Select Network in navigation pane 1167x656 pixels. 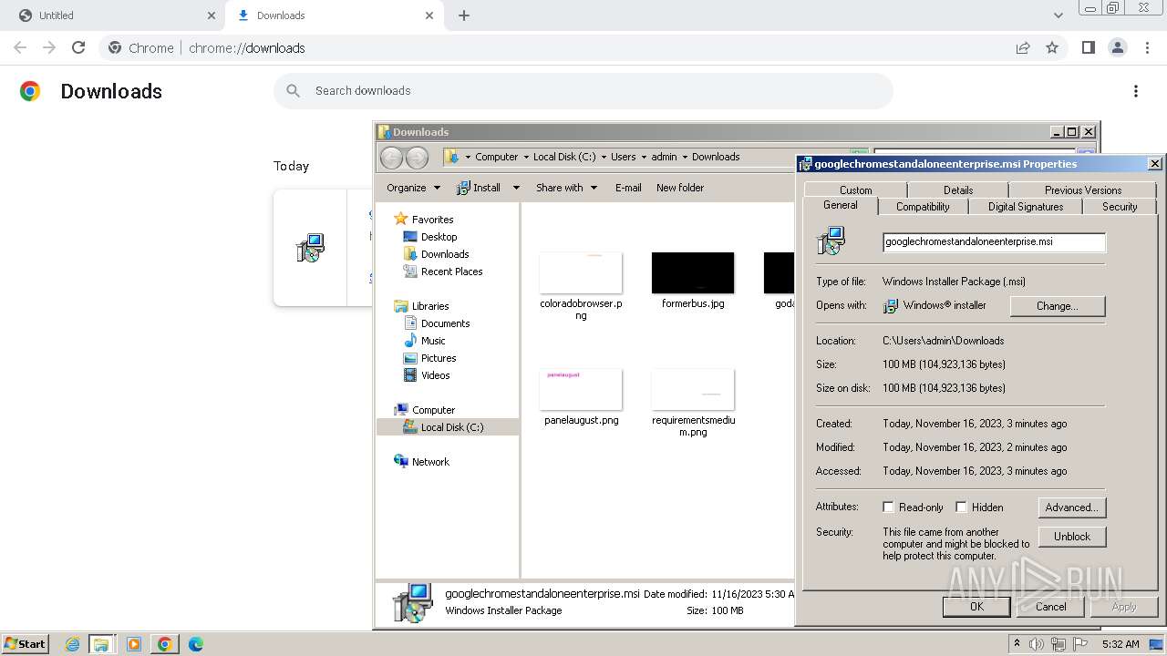click(430, 462)
